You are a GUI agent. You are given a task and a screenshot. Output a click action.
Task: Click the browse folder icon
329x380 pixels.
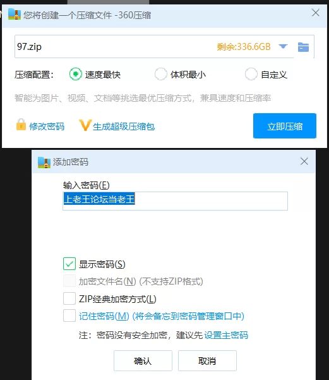[303, 47]
